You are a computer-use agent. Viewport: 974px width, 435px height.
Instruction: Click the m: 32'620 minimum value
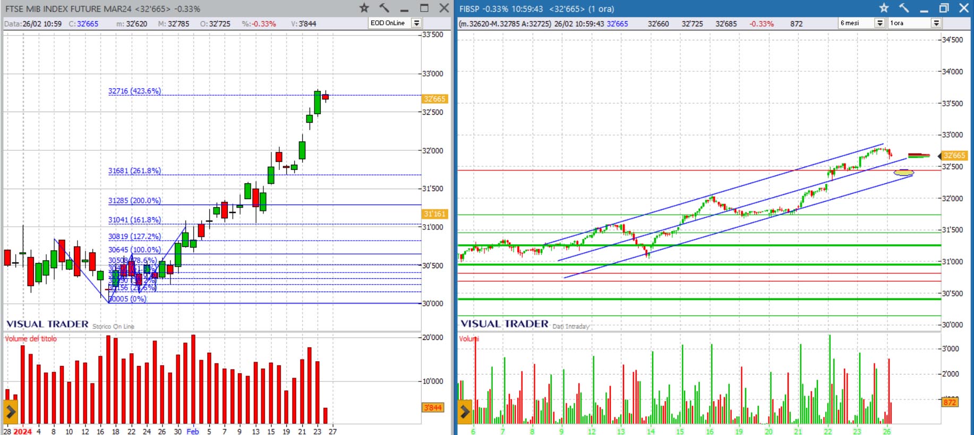point(132,23)
